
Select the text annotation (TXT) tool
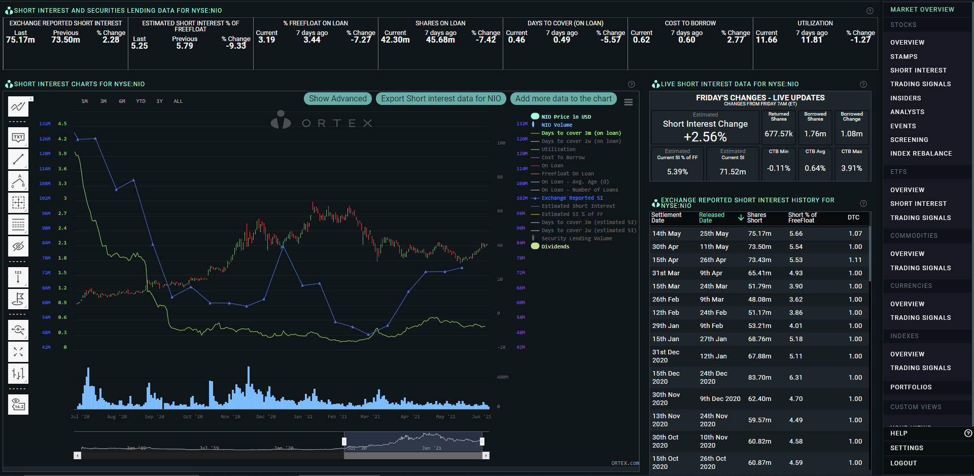[18, 137]
